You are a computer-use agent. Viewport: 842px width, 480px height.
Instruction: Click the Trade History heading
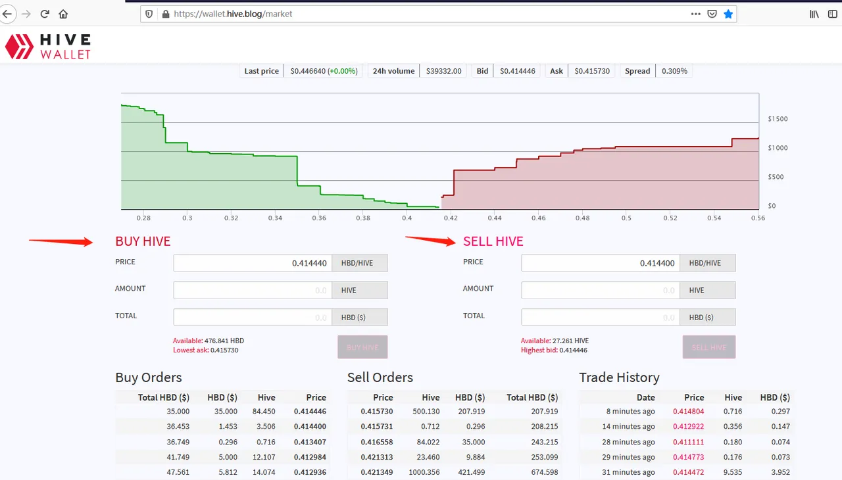619,377
